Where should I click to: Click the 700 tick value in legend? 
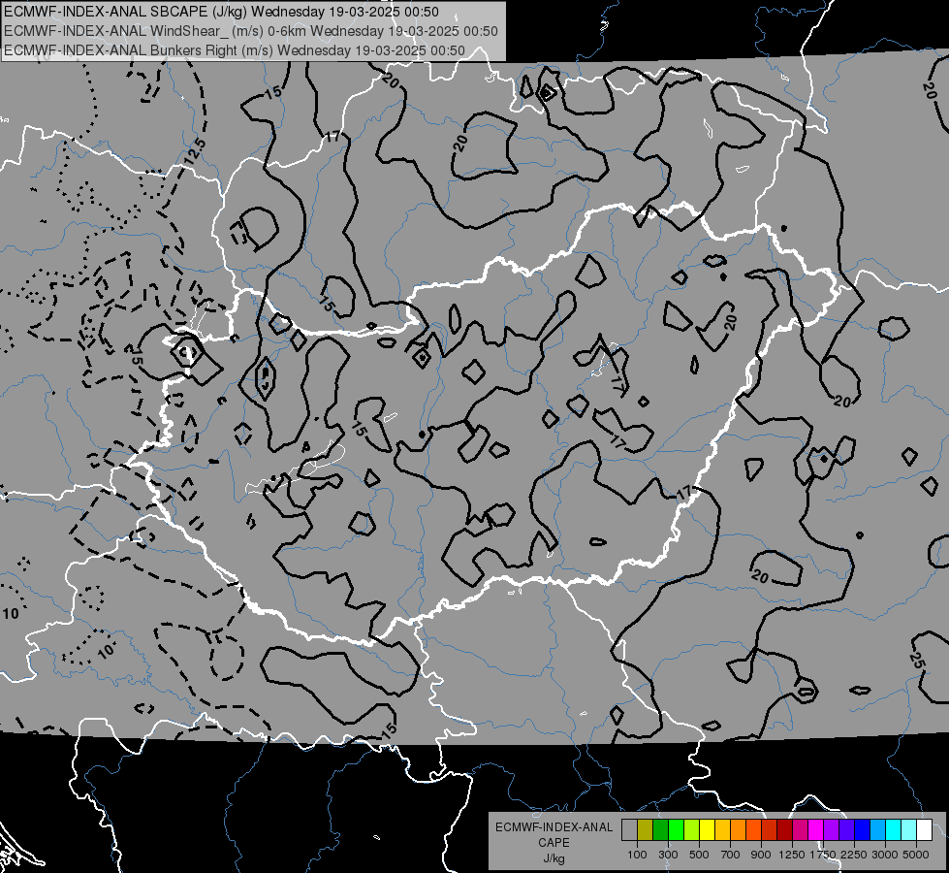[730, 855]
